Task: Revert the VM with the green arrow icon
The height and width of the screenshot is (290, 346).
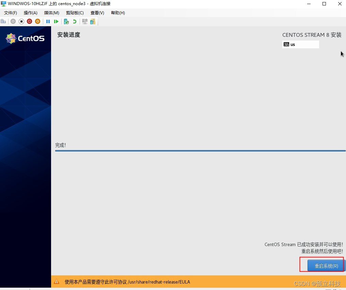Action: tap(75, 21)
